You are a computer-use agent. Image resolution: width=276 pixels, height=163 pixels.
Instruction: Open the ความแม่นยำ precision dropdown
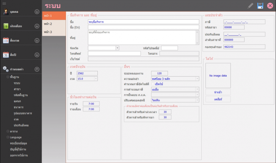197,79
